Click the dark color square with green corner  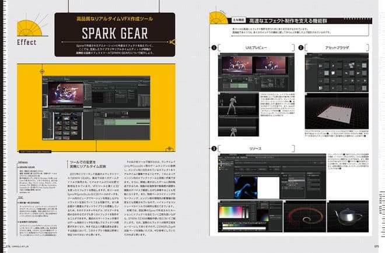click(x=262, y=215)
